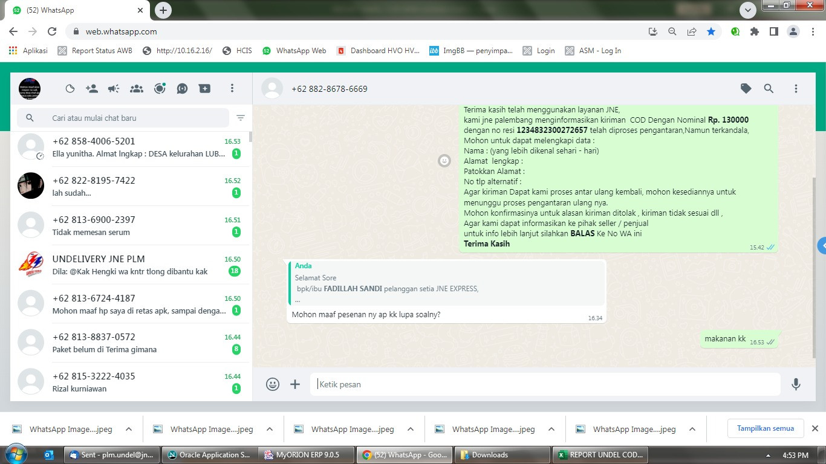Open chat +62 813-8837-0572
Viewport: 826px width, 464px height.
click(x=131, y=343)
